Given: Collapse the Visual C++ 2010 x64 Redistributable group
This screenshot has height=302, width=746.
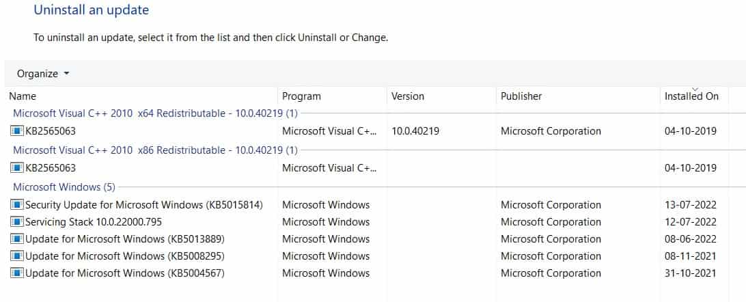Looking at the screenshot, I should point(156,113).
